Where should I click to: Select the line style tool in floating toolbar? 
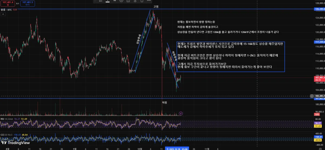tap(108, 1)
